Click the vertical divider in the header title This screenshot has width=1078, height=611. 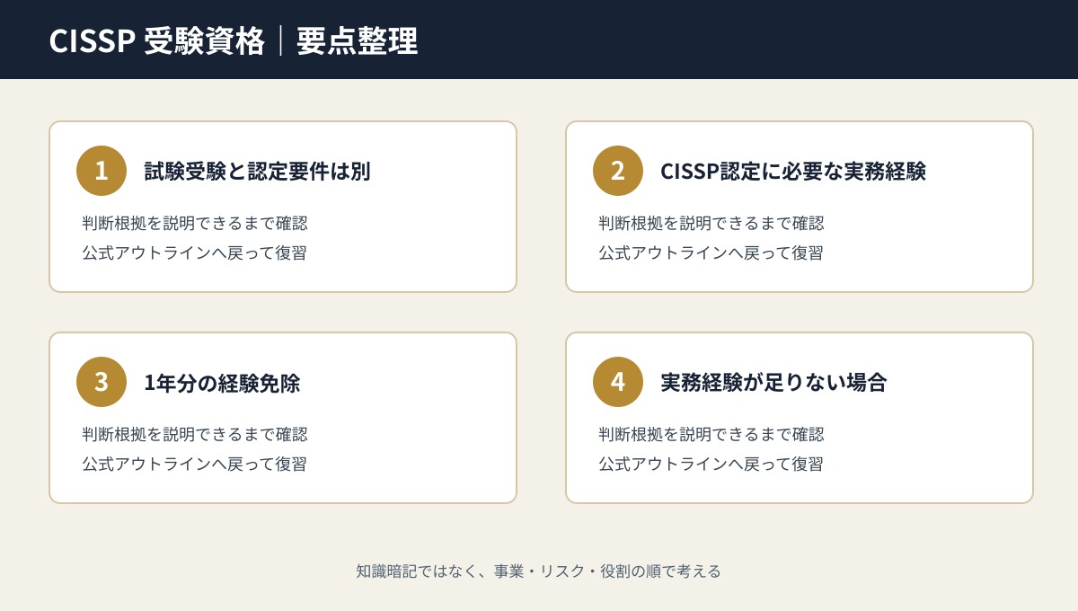281,41
